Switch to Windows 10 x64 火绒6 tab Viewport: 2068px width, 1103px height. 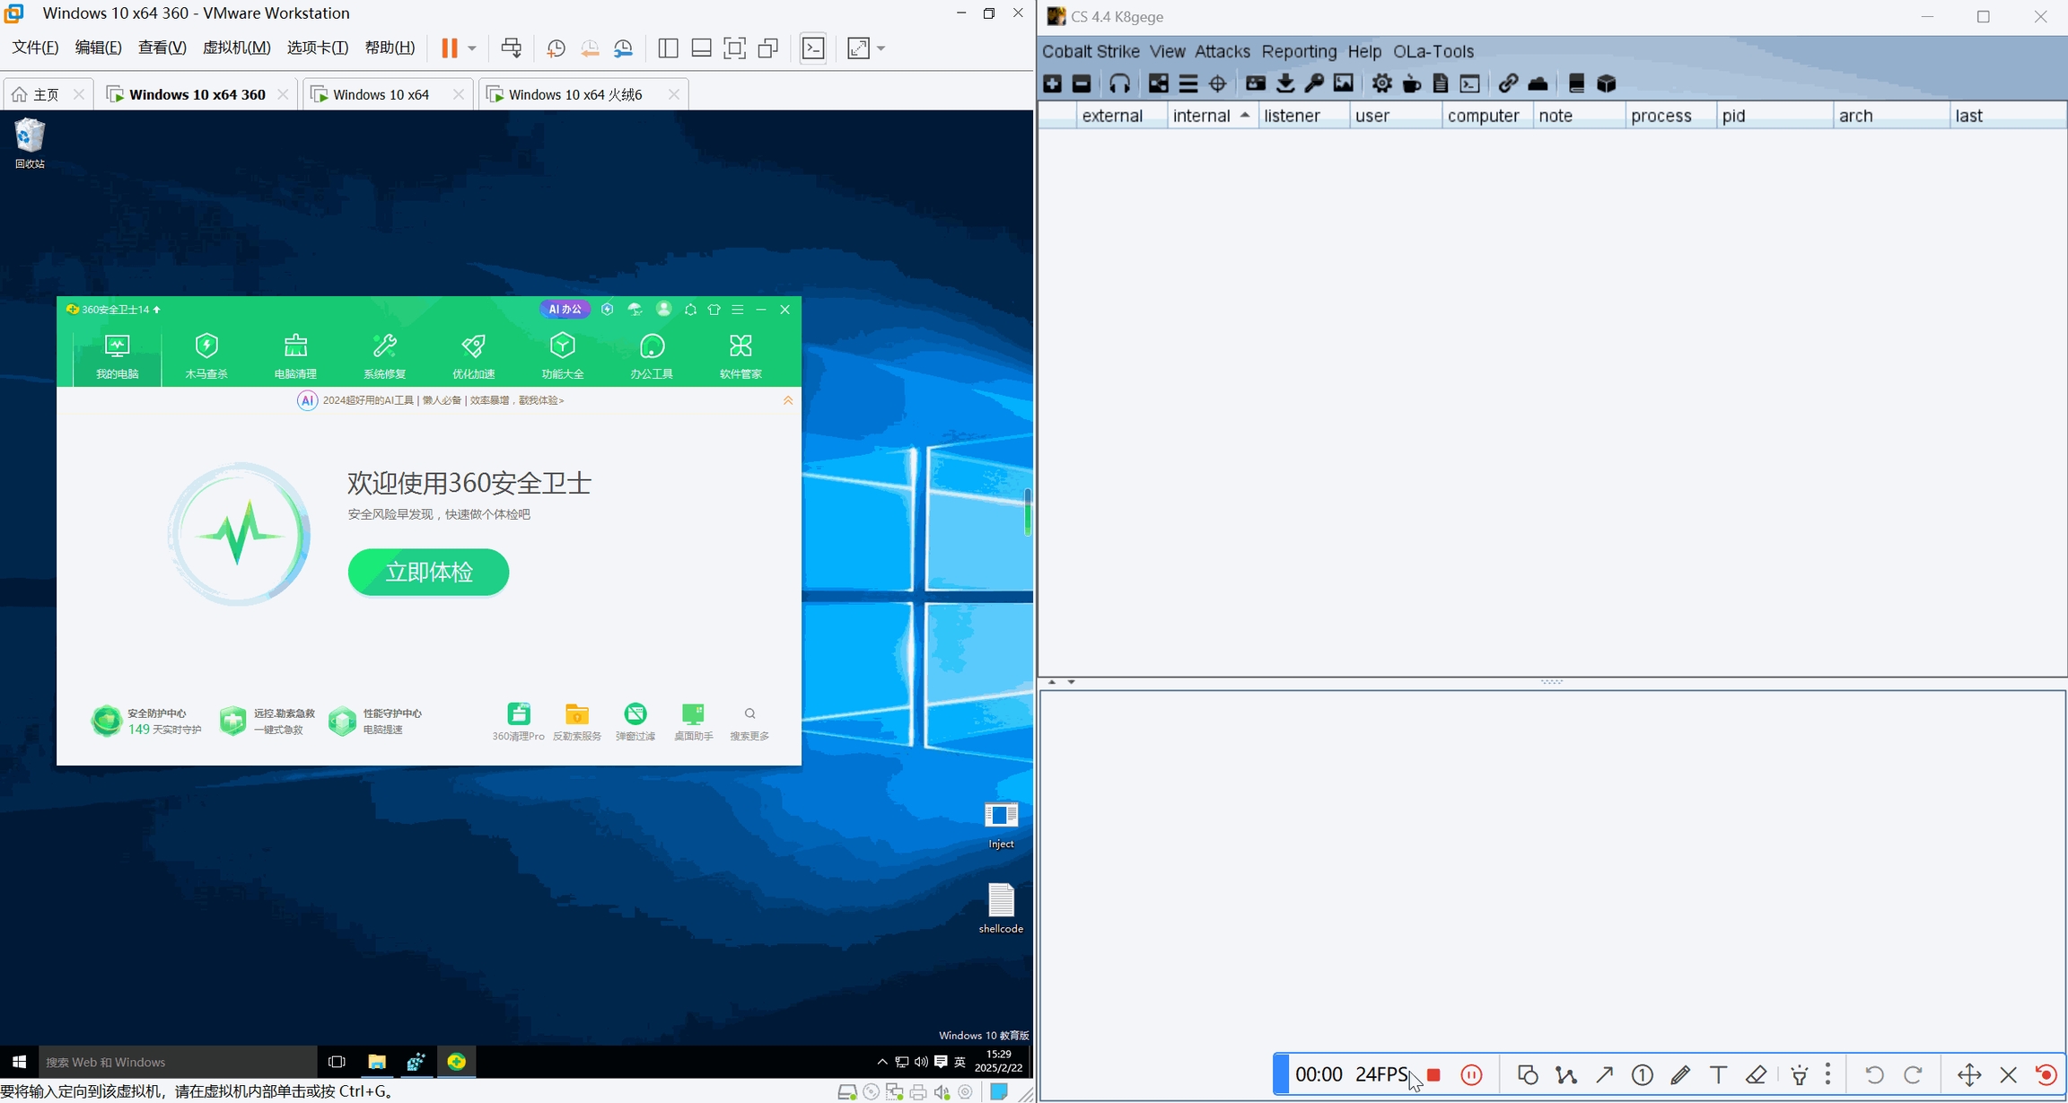pos(574,94)
